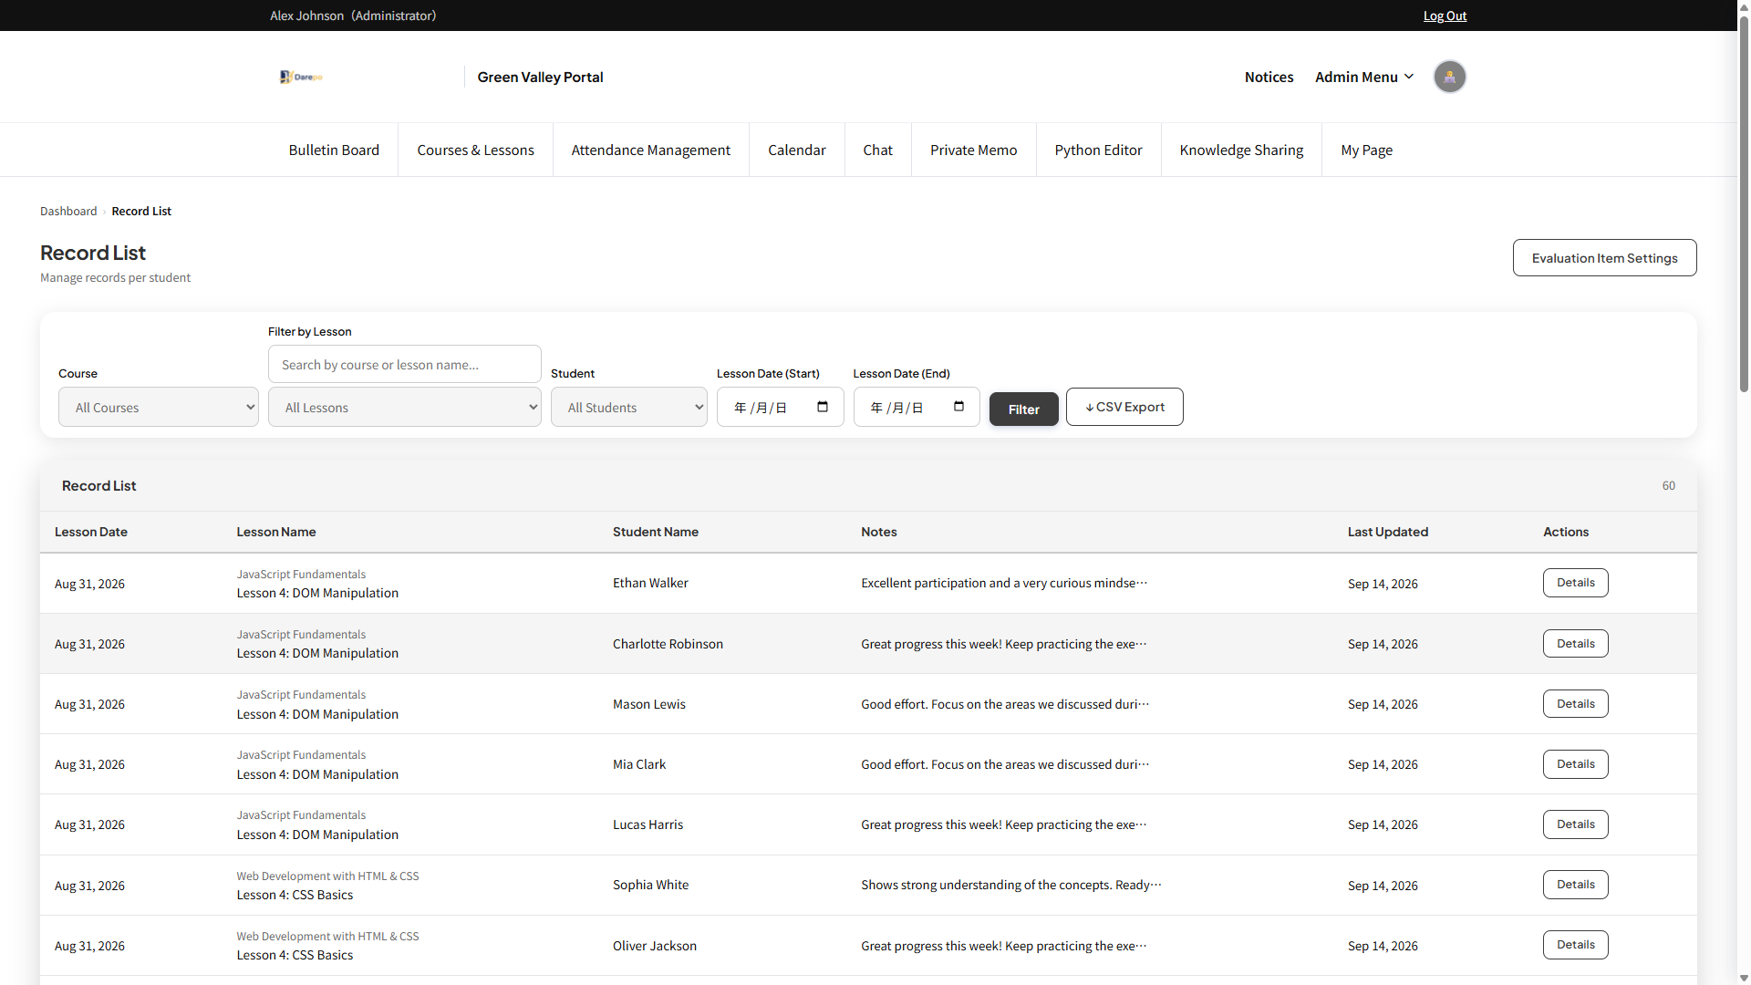
Task: Expand the Admin Menu dropdown
Action: 1364,77
